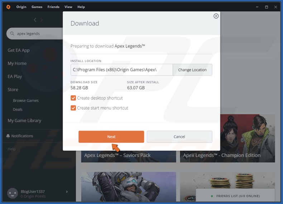This screenshot has height=204, width=283.
Task: Click the install location path field
Action: (x=121, y=70)
